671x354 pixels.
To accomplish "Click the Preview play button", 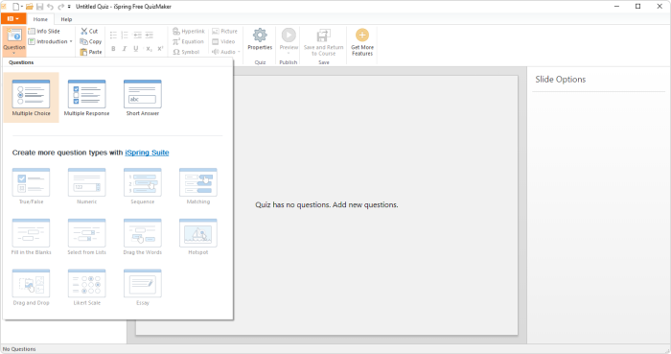I will pos(289,35).
